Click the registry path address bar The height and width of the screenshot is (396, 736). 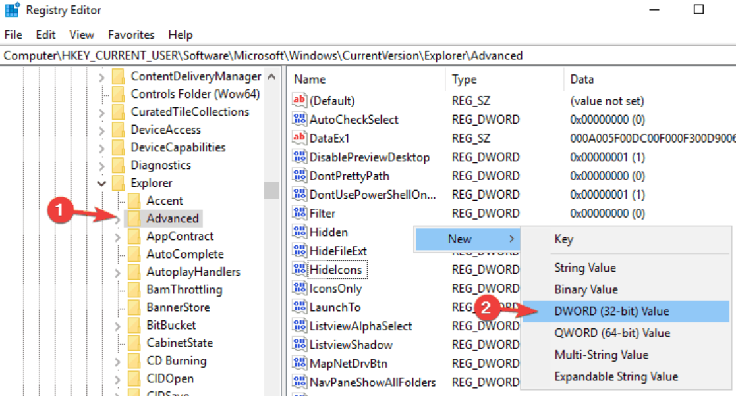pyautogui.click(x=368, y=55)
